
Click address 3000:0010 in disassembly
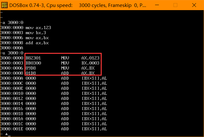point(12,93)
